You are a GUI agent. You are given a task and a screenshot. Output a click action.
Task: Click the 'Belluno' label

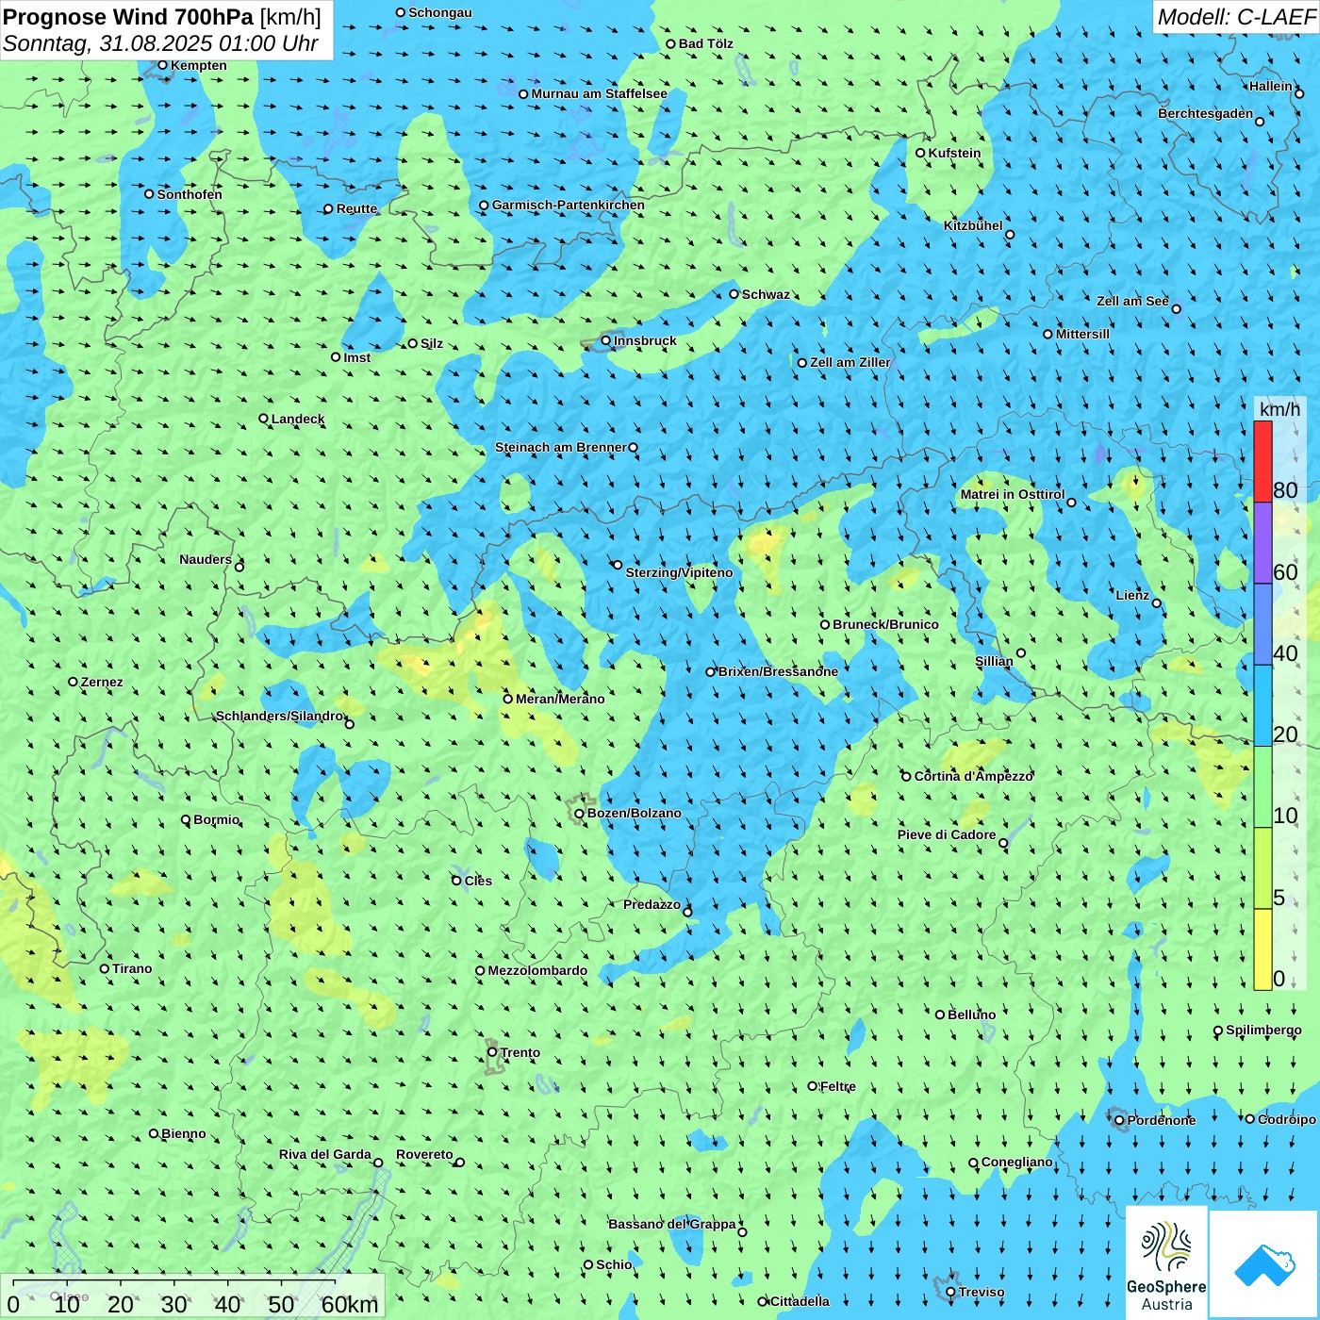(971, 1015)
